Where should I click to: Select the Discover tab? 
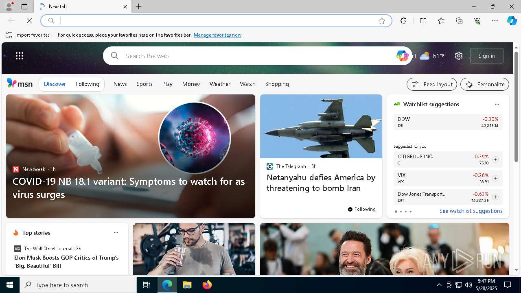[55, 84]
